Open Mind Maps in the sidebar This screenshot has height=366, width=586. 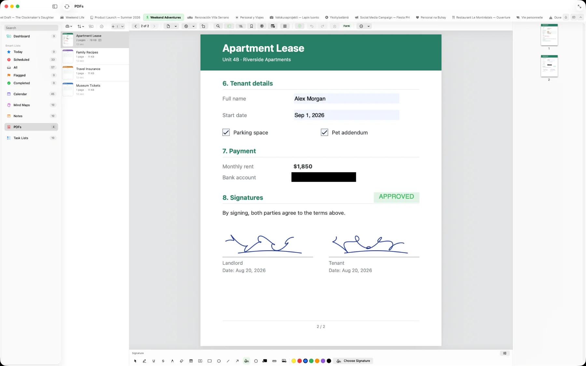click(x=31, y=105)
